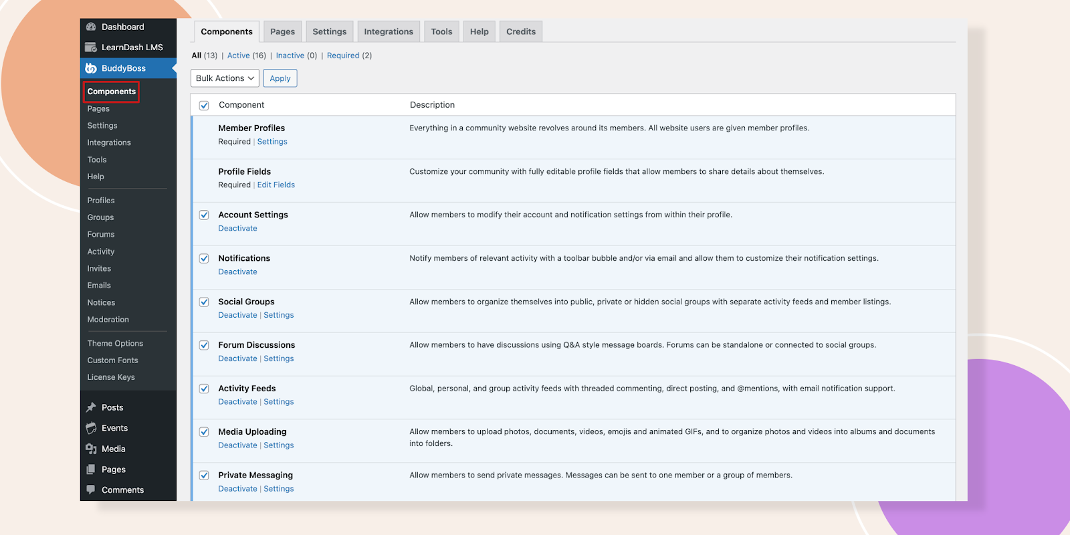Open Profile Fields Edit Fields link
The image size is (1070, 535).
point(276,185)
